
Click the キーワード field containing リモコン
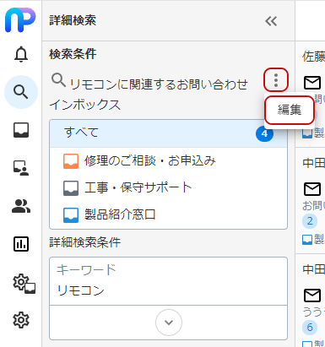[x=168, y=281]
